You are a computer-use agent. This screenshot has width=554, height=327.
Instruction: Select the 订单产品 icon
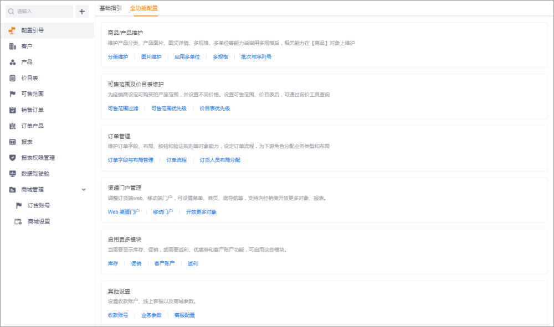pos(12,126)
